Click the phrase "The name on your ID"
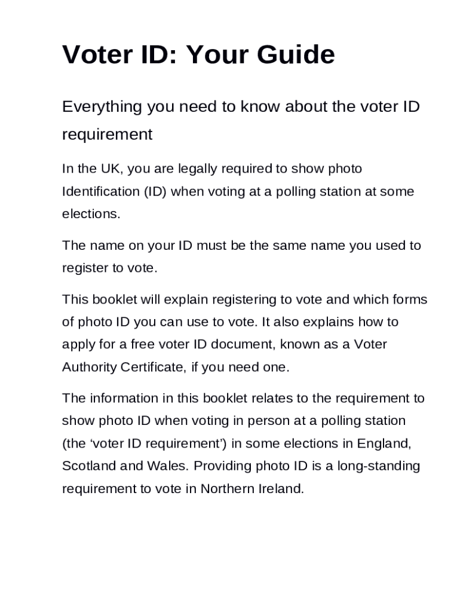Image resolution: width=460 pixels, height=612 pixels. (x=121, y=246)
